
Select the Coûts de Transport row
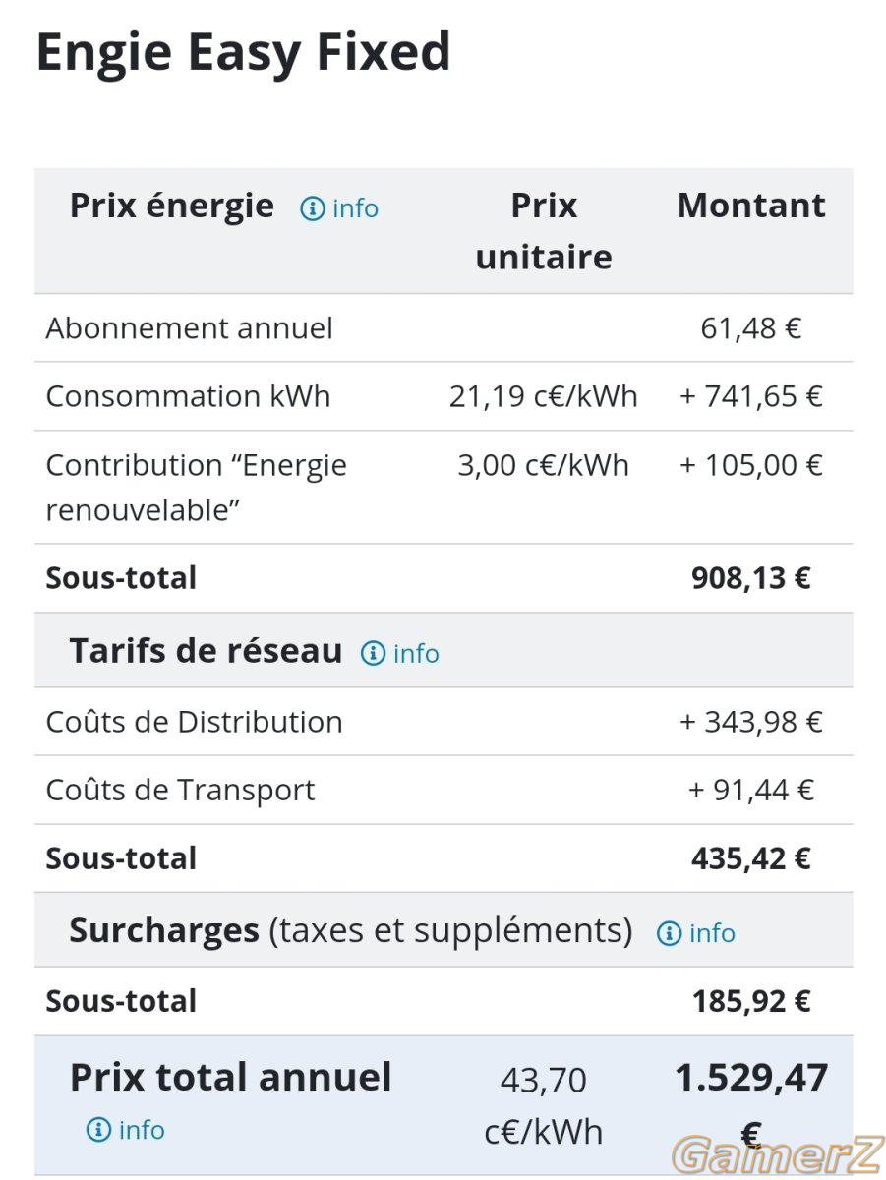tap(443, 791)
